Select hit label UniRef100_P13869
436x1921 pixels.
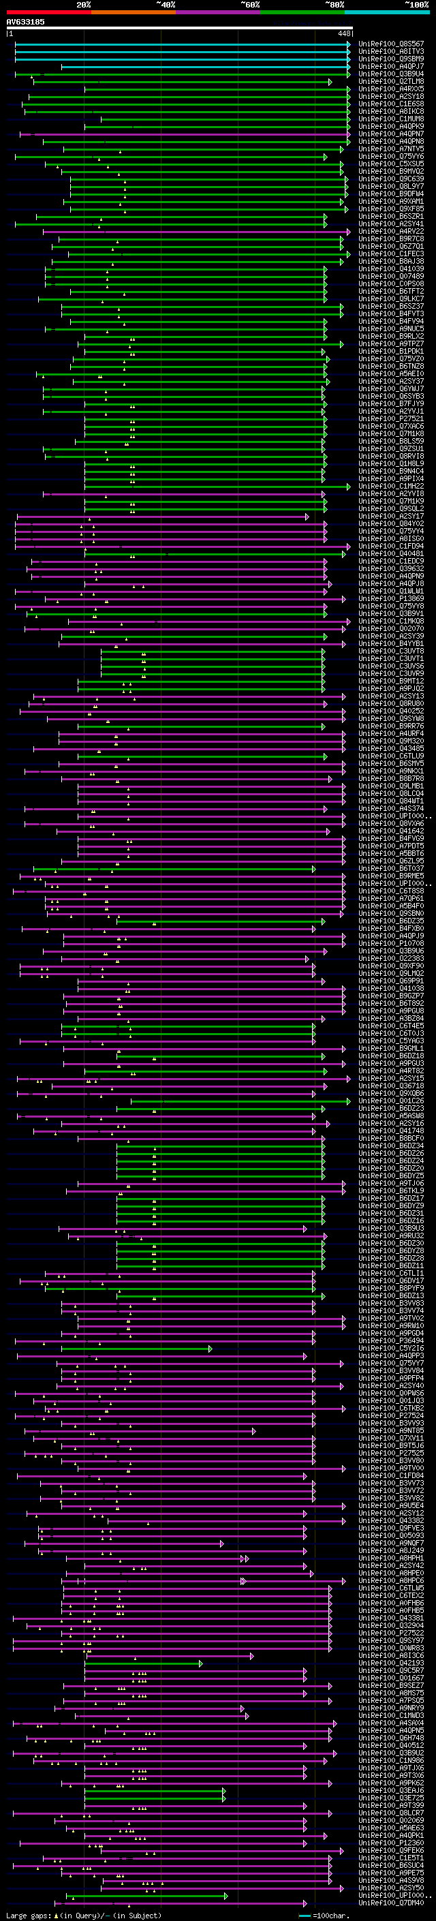(391, 598)
